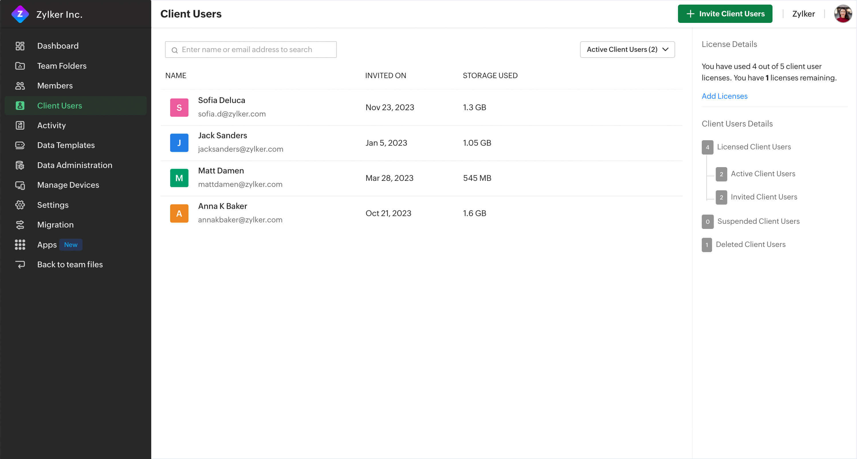Click the Manage Devices icon
This screenshot has width=857, height=459.
20,185
